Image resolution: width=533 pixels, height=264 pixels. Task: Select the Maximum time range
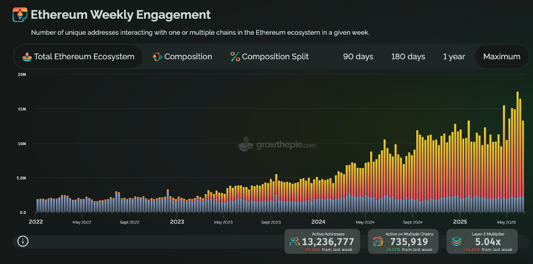501,56
